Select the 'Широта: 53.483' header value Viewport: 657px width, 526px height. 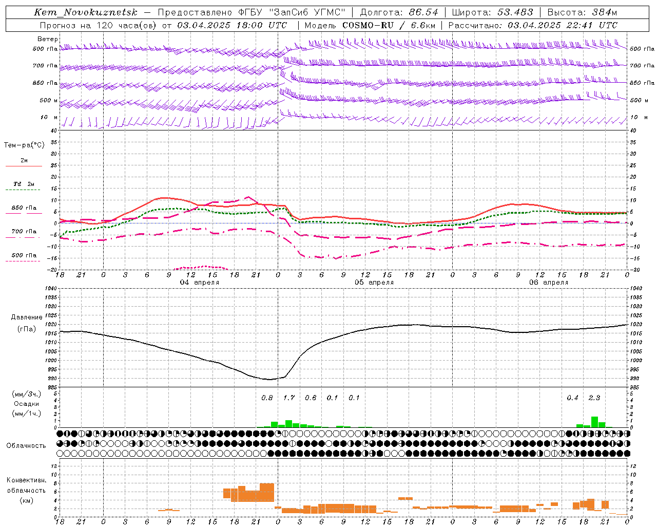coord(492,12)
